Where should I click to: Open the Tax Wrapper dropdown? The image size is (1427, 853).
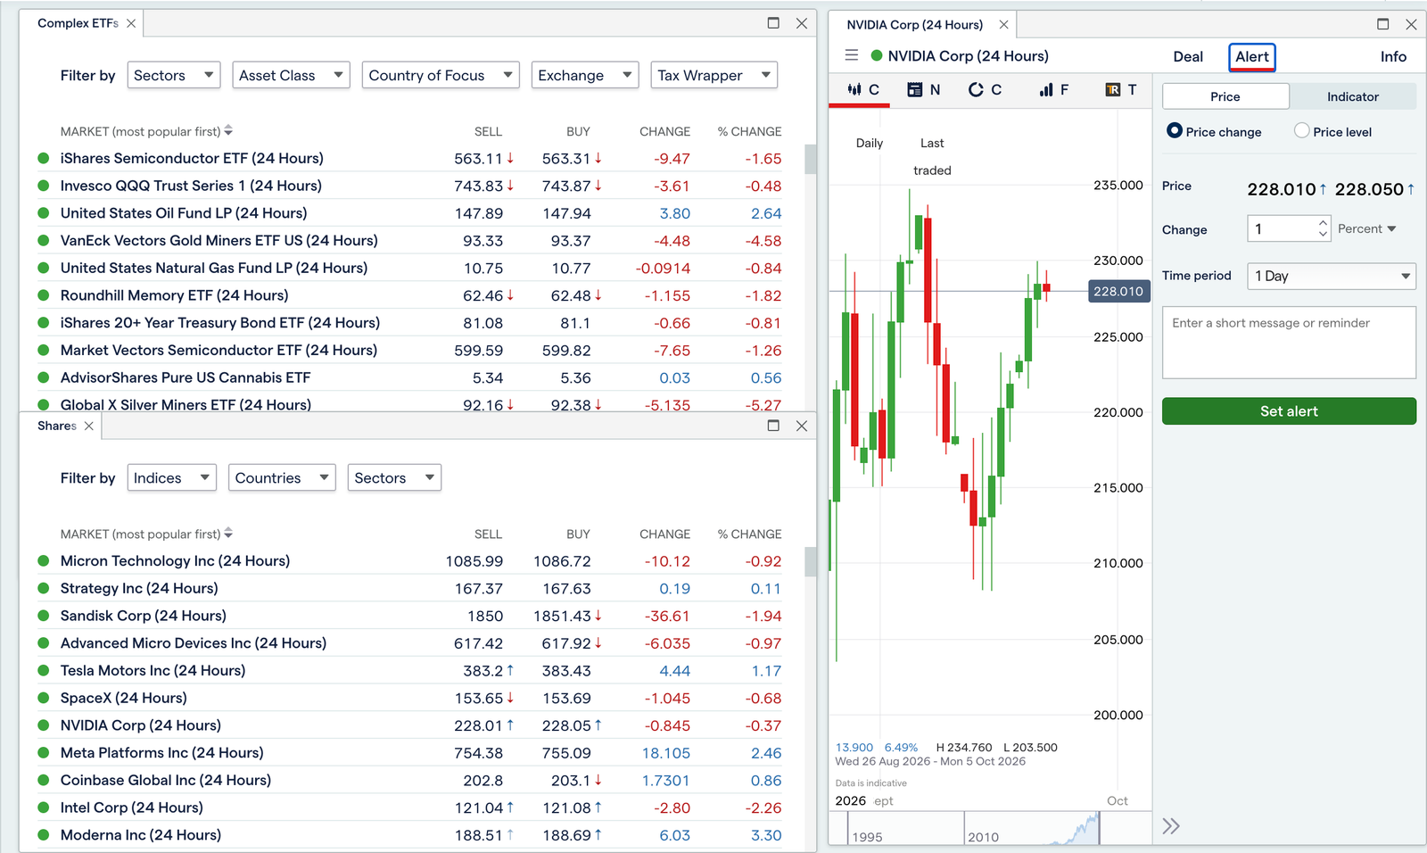coord(714,75)
